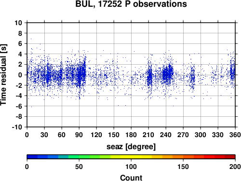Click the 0 tick label on y-axis
Screen dimensions: 241x181
tap(20, 75)
